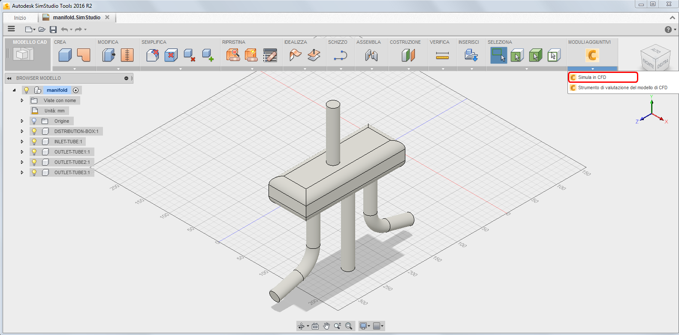Click the ruler measure icon under VERIFICA
679x335 pixels.
(442, 55)
